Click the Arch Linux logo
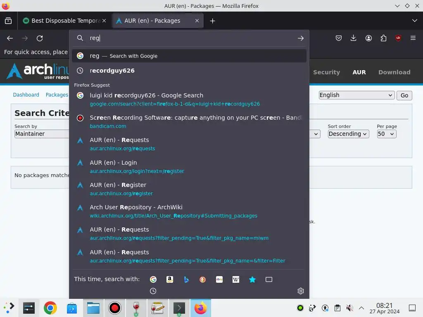The height and width of the screenshot is (317, 423). point(38,71)
